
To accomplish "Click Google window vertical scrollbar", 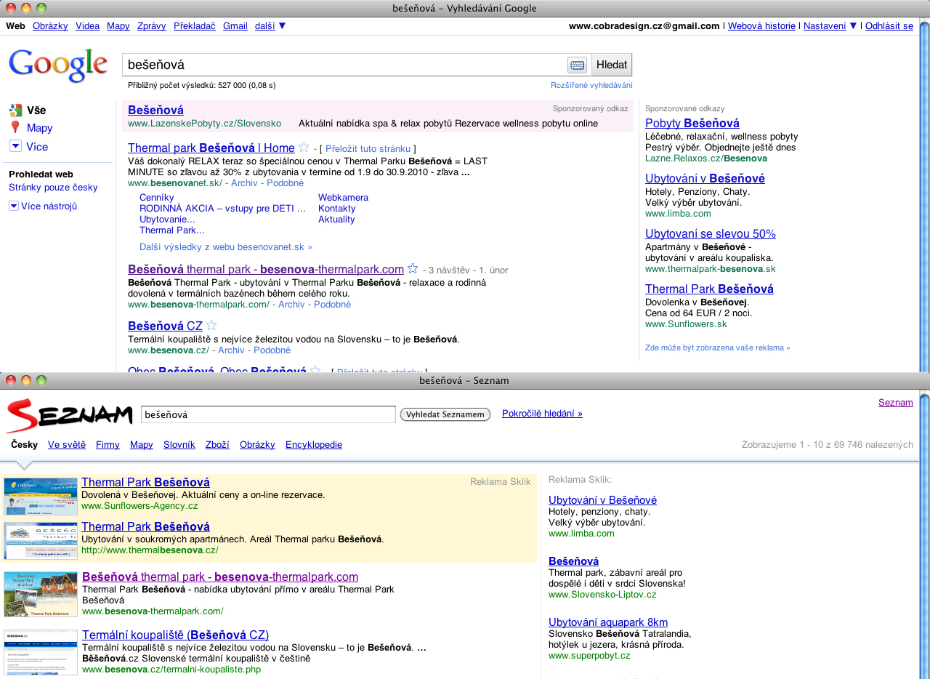I will pos(924,196).
